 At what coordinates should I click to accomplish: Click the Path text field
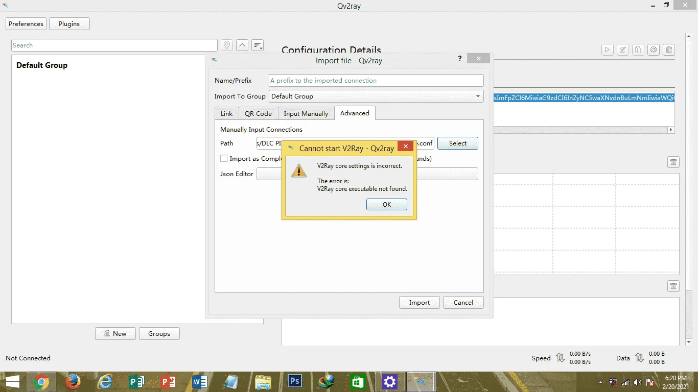pos(345,143)
